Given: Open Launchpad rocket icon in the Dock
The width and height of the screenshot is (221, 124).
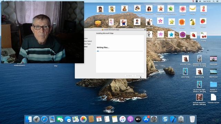Looking at the screenshot, I should coord(37,119).
